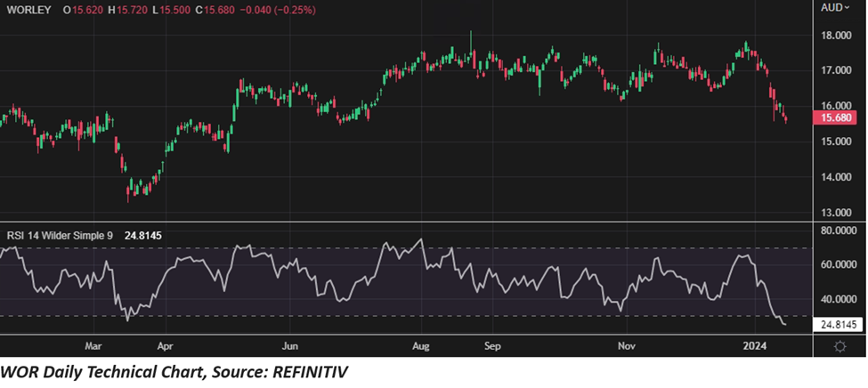Click the Jun date axis label
Viewport: 868px width, 388px height.
288,343
